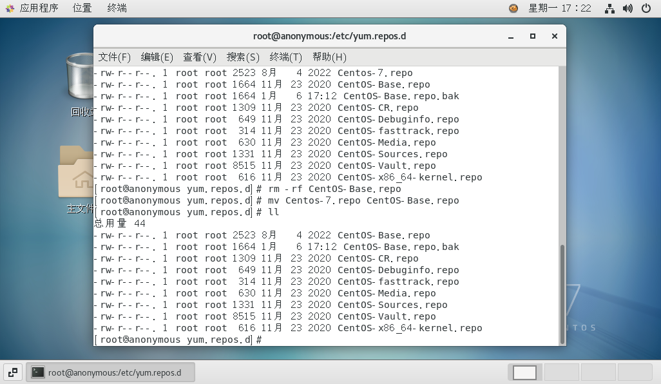The width and height of the screenshot is (661, 384).
Task: Switch to the first workspace in pager
Action: [x=525, y=372]
